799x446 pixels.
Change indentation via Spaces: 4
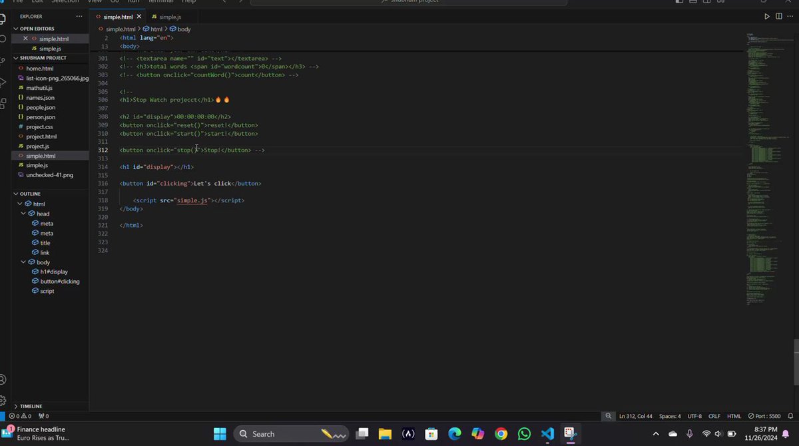click(x=670, y=416)
